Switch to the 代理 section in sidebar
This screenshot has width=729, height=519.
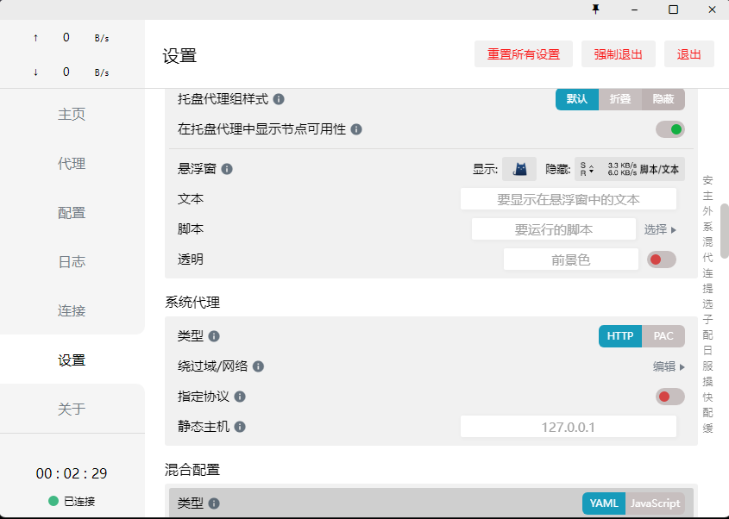72,163
